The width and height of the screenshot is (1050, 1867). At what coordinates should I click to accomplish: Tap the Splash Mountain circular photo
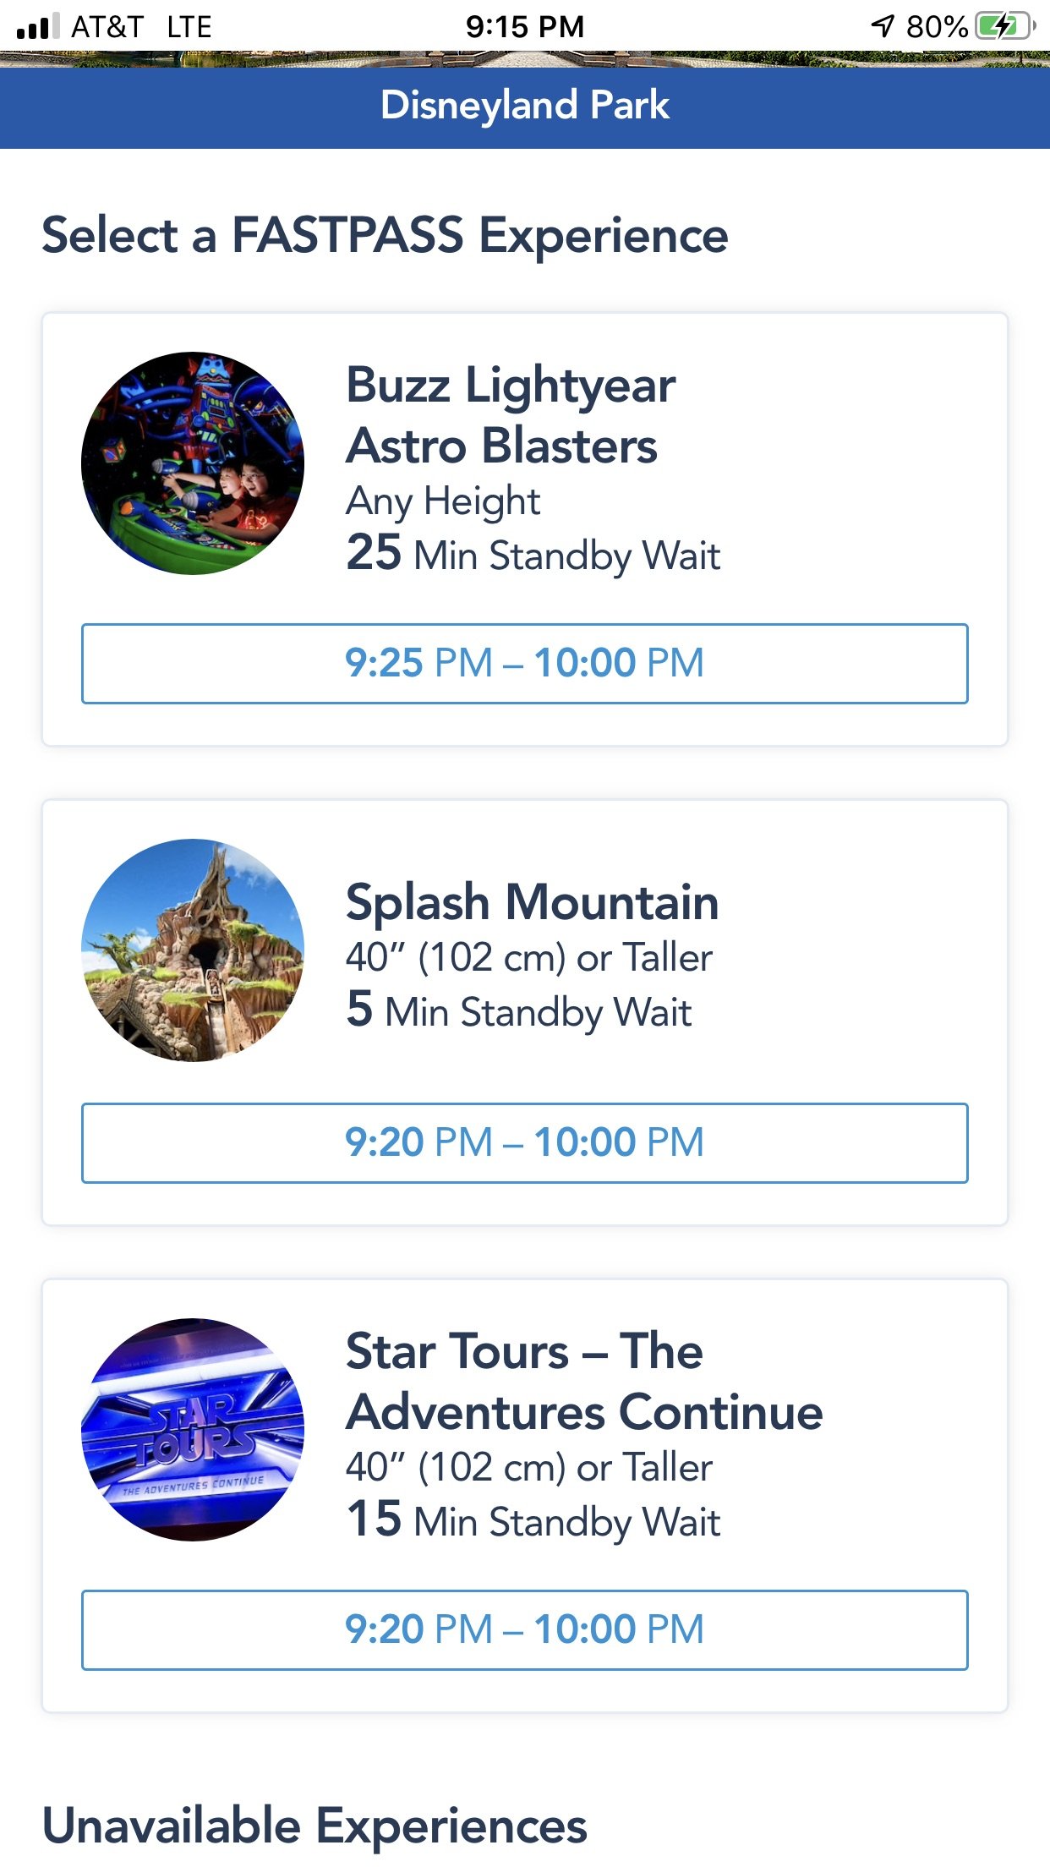pyautogui.click(x=193, y=950)
